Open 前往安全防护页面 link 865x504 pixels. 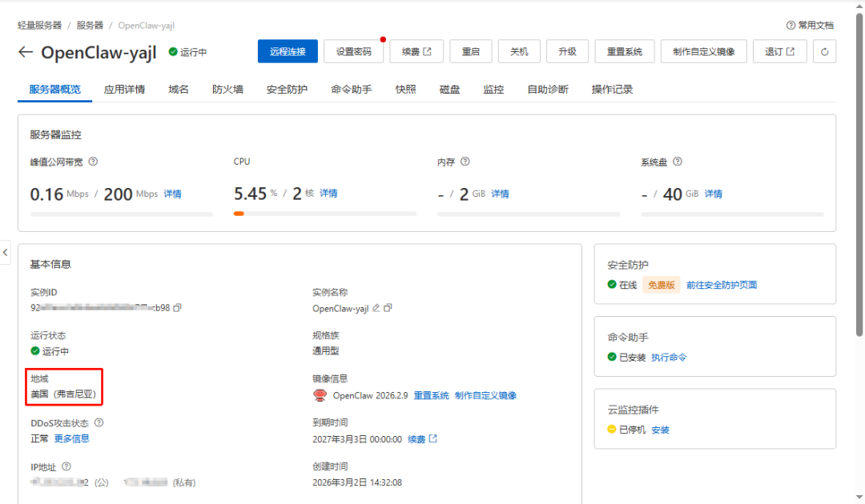[x=722, y=285]
